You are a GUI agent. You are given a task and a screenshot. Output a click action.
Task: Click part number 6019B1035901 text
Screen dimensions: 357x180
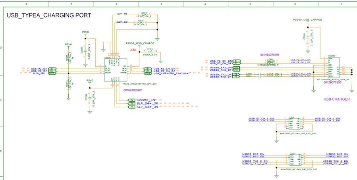click(133, 90)
